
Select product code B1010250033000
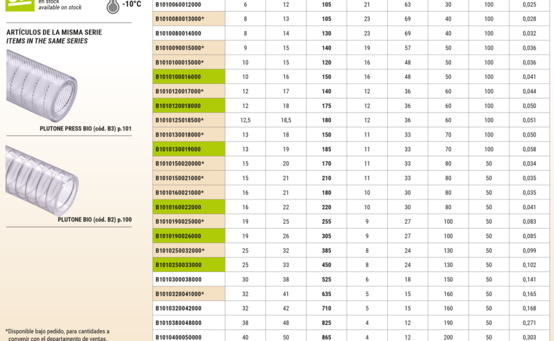(178, 265)
